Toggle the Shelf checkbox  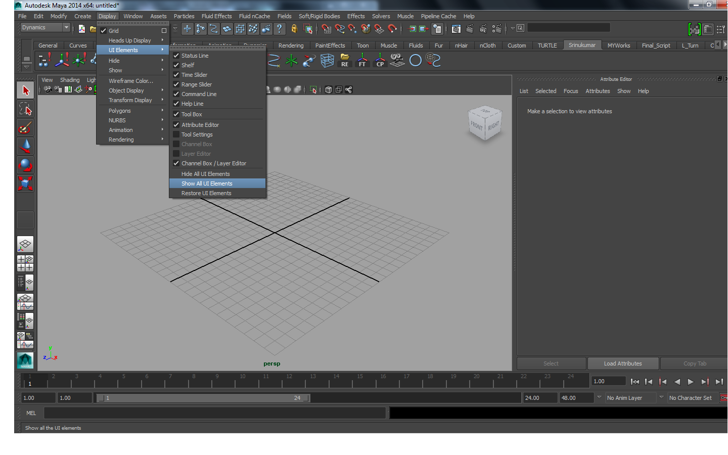point(176,65)
